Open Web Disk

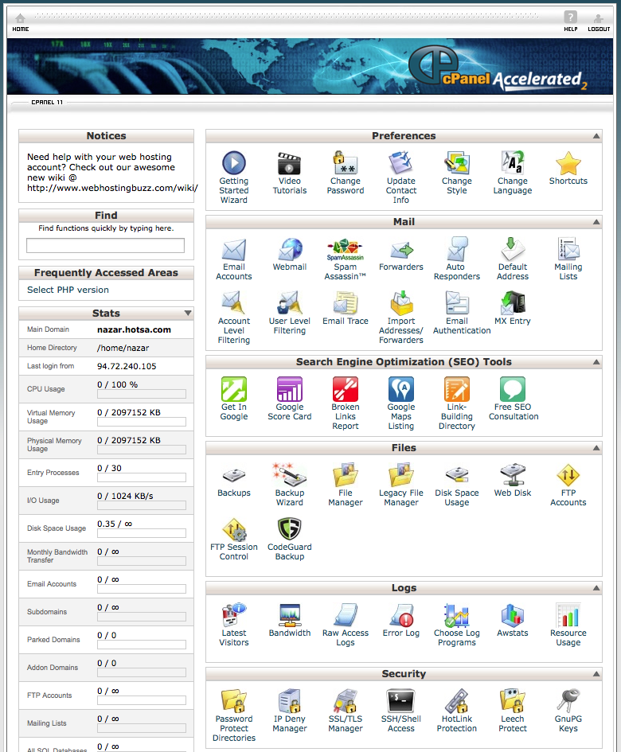513,475
